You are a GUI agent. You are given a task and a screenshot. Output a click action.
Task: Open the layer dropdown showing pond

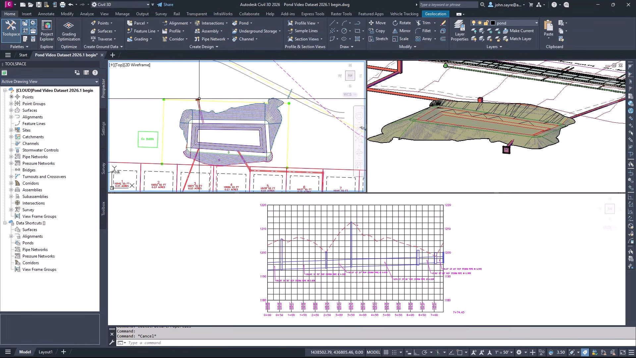click(537, 23)
